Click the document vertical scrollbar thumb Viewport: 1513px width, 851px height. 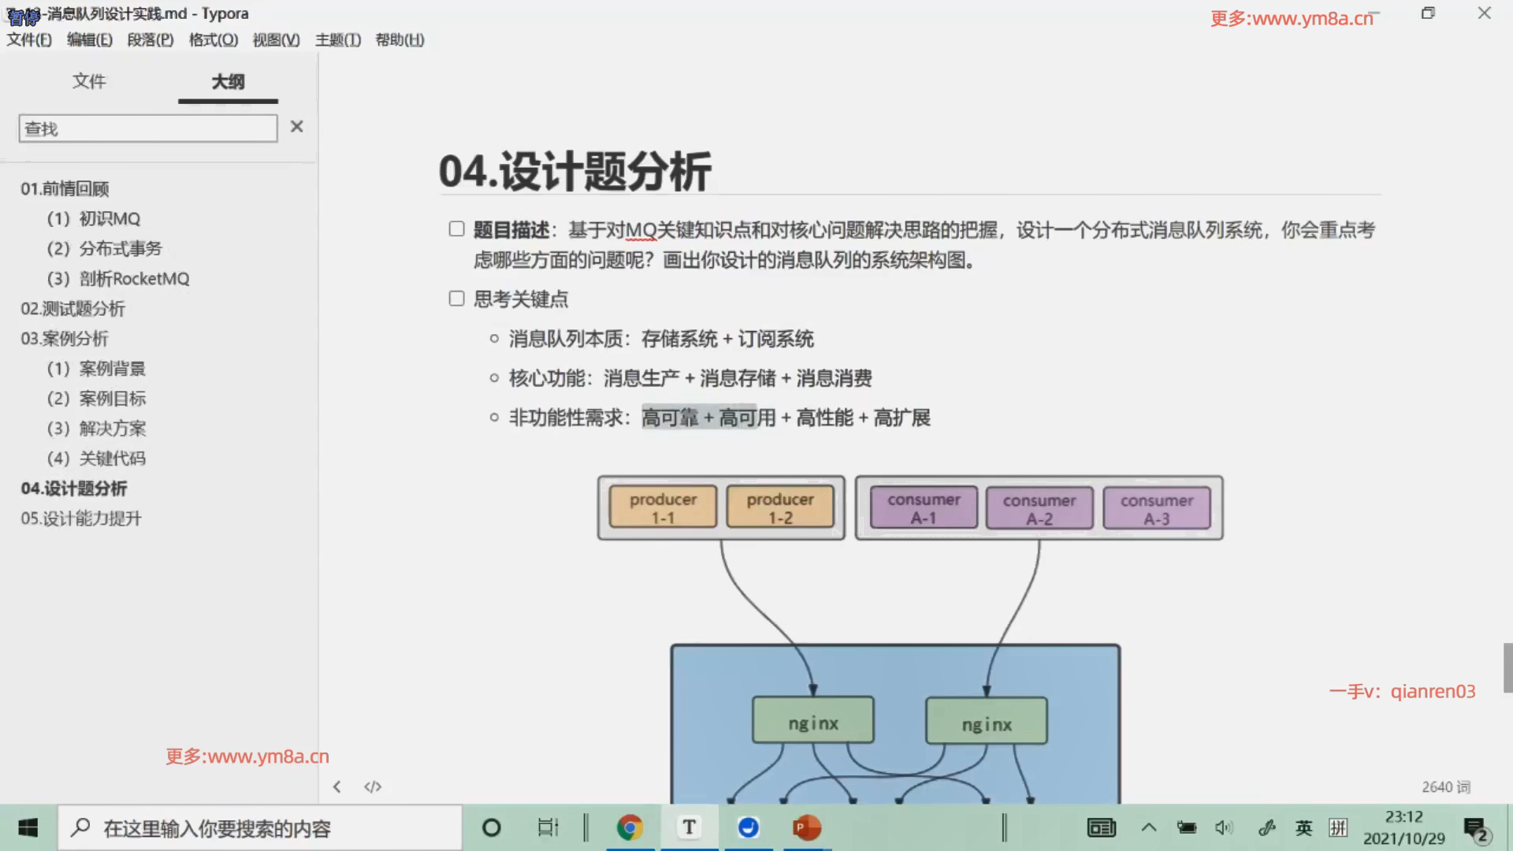tap(1507, 667)
